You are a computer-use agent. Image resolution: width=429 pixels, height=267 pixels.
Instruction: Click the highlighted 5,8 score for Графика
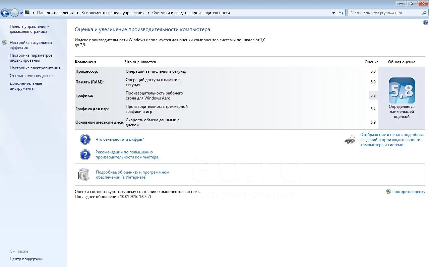pos(373,95)
